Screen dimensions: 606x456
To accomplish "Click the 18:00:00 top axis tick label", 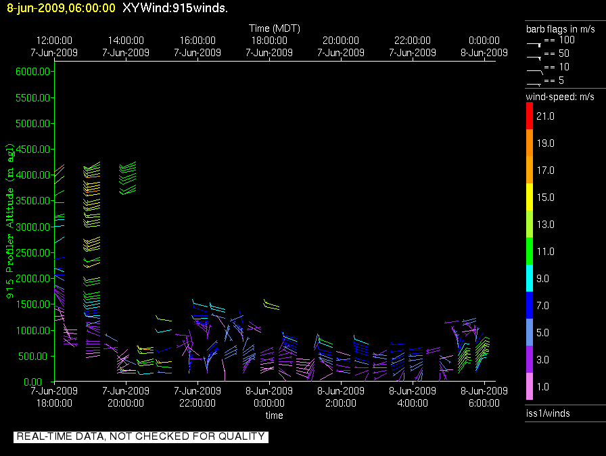I will click(x=269, y=41).
